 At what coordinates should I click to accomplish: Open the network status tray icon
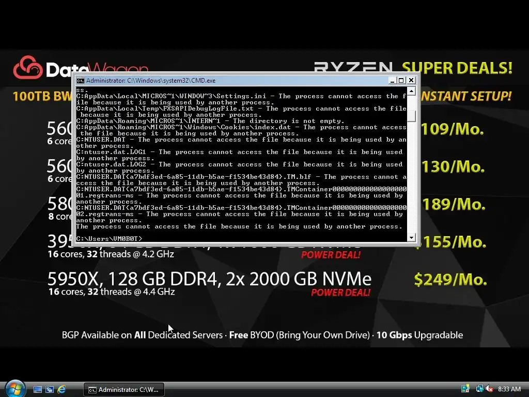pyautogui.click(x=479, y=389)
